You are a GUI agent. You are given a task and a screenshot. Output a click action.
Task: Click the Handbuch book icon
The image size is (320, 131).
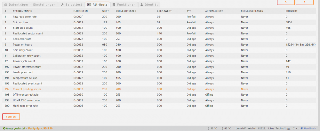point(302,128)
